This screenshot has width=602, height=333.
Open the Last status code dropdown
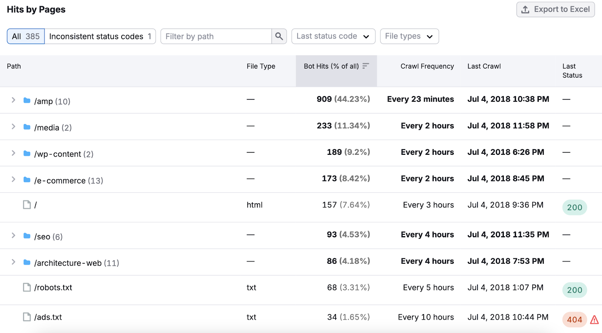[x=333, y=36]
